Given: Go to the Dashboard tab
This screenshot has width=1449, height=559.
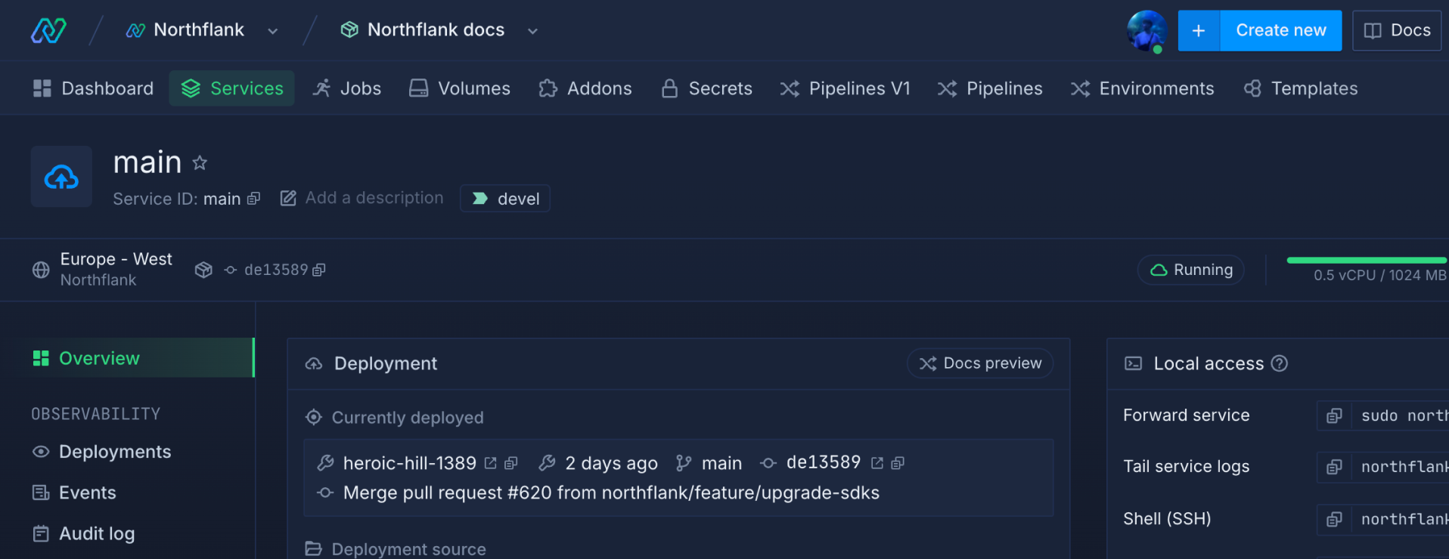Looking at the screenshot, I should pyautogui.click(x=94, y=88).
